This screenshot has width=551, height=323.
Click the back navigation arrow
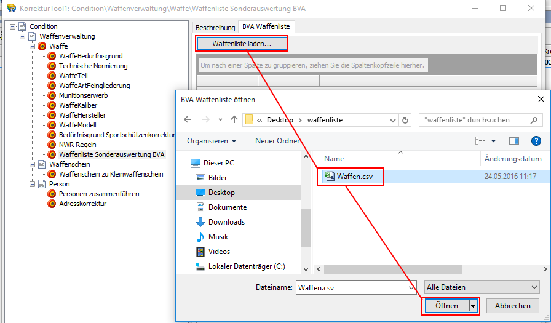[188, 119]
